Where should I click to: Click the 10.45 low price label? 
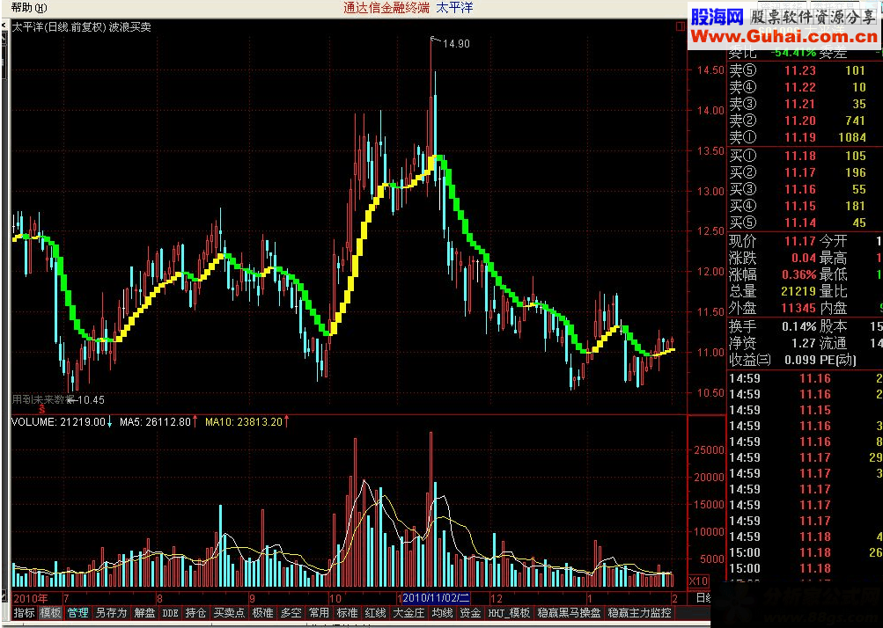91,400
